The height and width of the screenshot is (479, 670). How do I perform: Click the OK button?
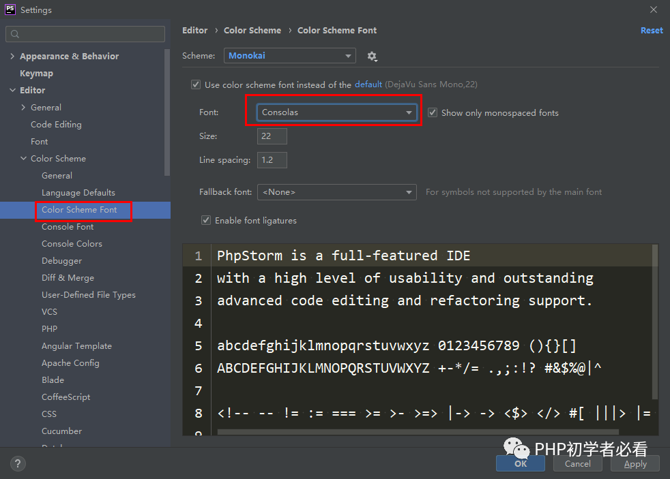click(x=520, y=463)
